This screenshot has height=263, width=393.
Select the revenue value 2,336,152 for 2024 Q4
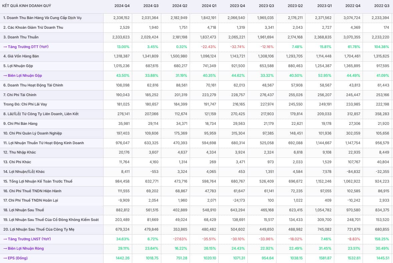click(x=121, y=18)
